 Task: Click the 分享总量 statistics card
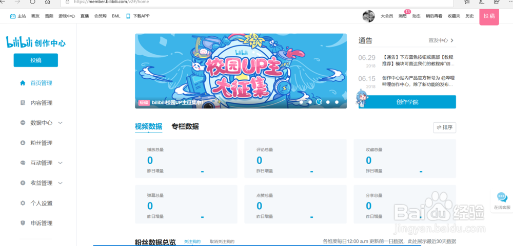click(405, 204)
